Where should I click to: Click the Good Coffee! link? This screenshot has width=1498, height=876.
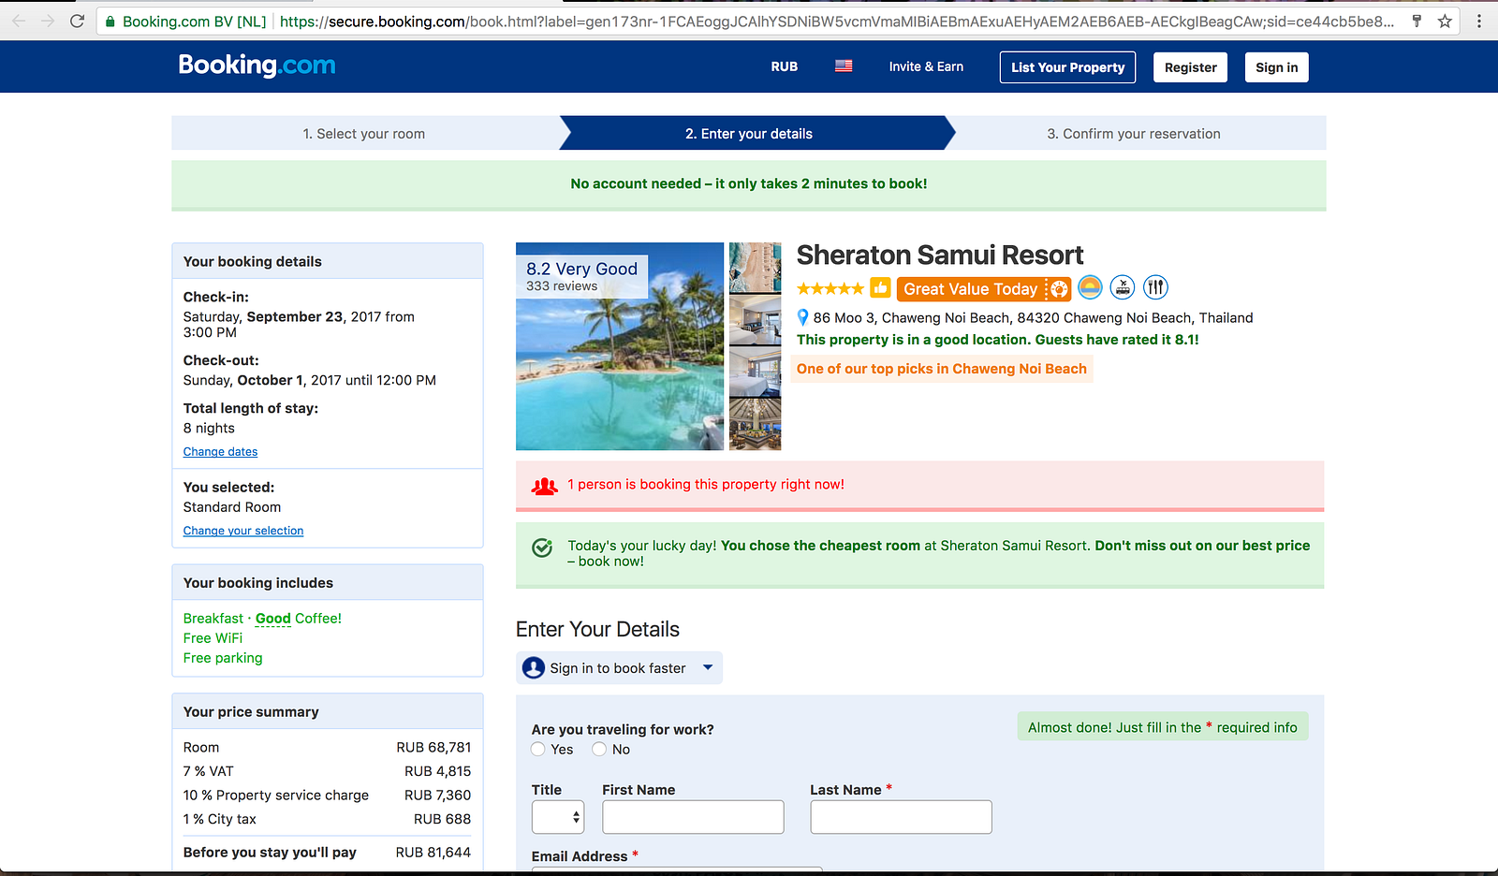pos(299,619)
